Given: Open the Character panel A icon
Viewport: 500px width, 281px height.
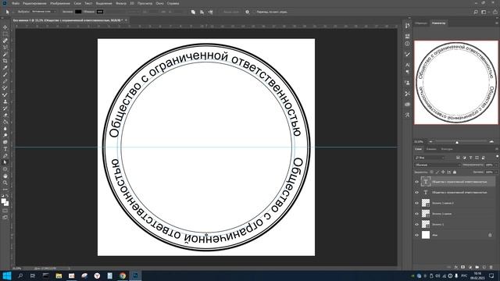Looking at the screenshot, I should (x=407, y=65).
